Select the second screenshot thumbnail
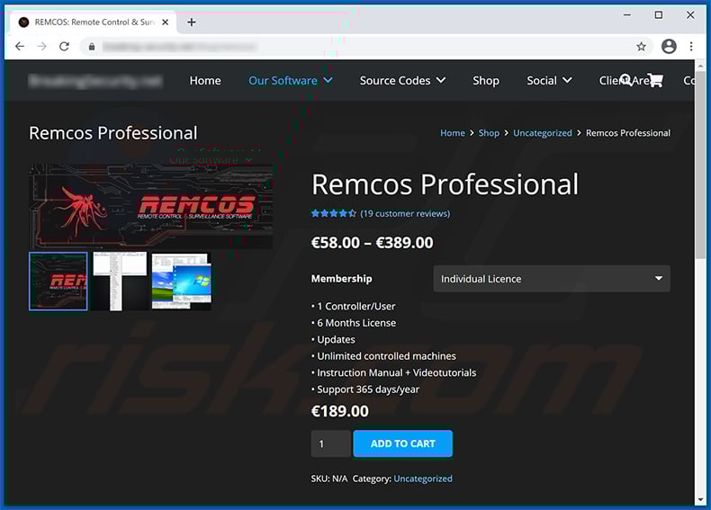The height and width of the screenshot is (510, 711). coord(120,281)
